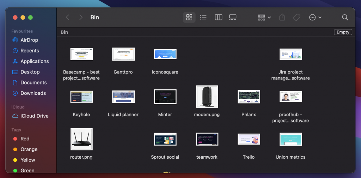Click the Empty bin button
Screen dimensions: 361x178
tap(343, 32)
